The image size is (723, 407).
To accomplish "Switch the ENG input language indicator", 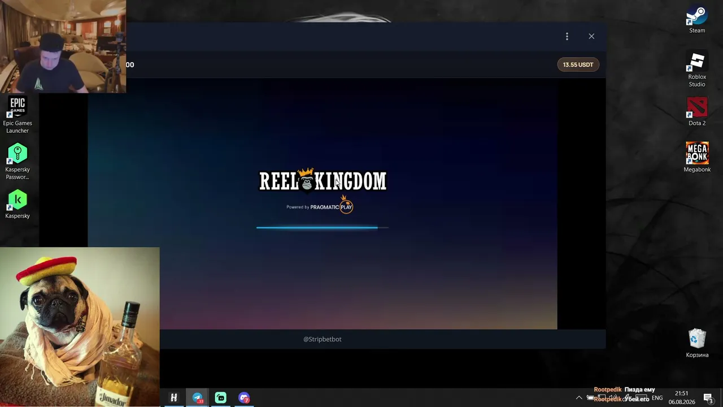I will tap(657, 398).
